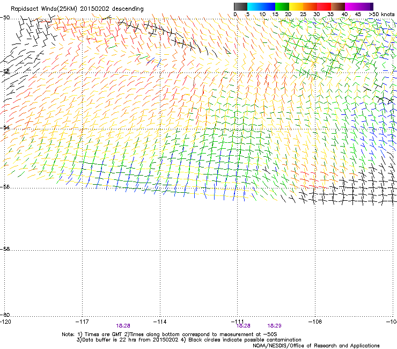The height and width of the screenshot is (349, 397).
Task: Click the red 30-35 knots legend segment
Action: tap(324, 6)
